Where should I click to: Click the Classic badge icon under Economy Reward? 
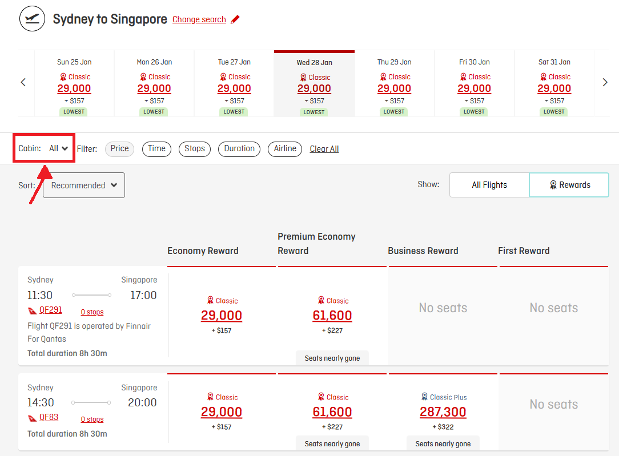coord(209,300)
